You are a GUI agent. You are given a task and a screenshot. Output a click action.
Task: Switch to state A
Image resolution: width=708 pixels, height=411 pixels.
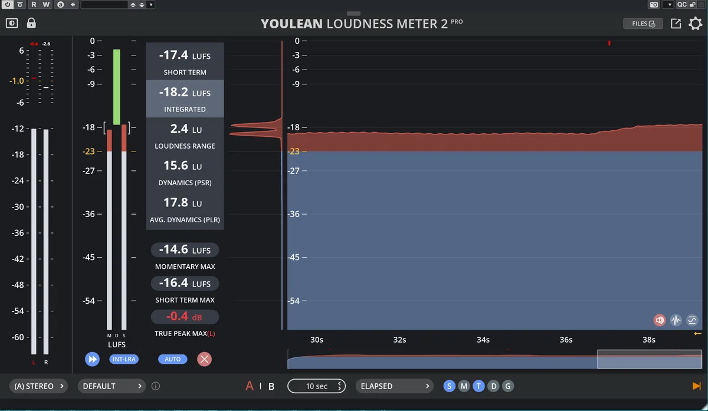pos(250,386)
